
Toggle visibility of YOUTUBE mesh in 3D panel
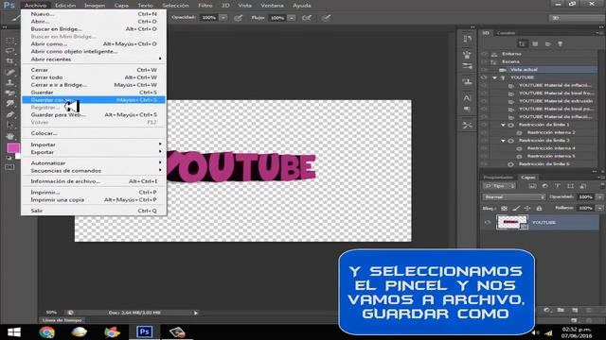click(484, 77)
